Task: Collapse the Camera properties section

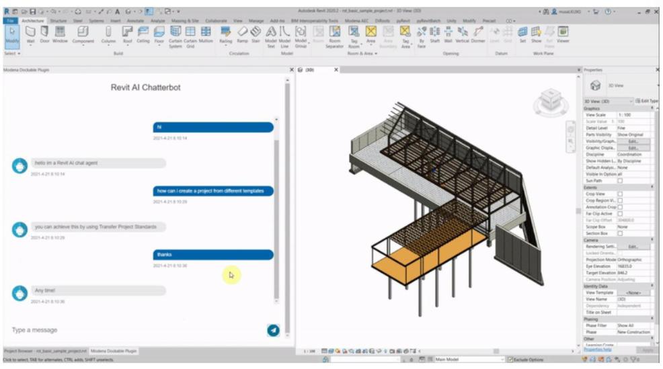Action: click(x=652, y=240)
